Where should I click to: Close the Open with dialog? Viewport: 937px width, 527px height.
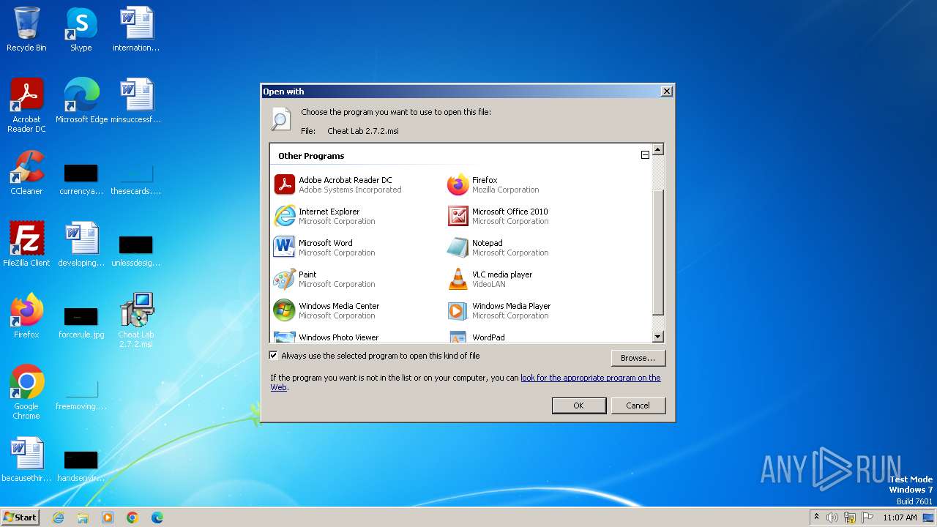click(666, 91)
